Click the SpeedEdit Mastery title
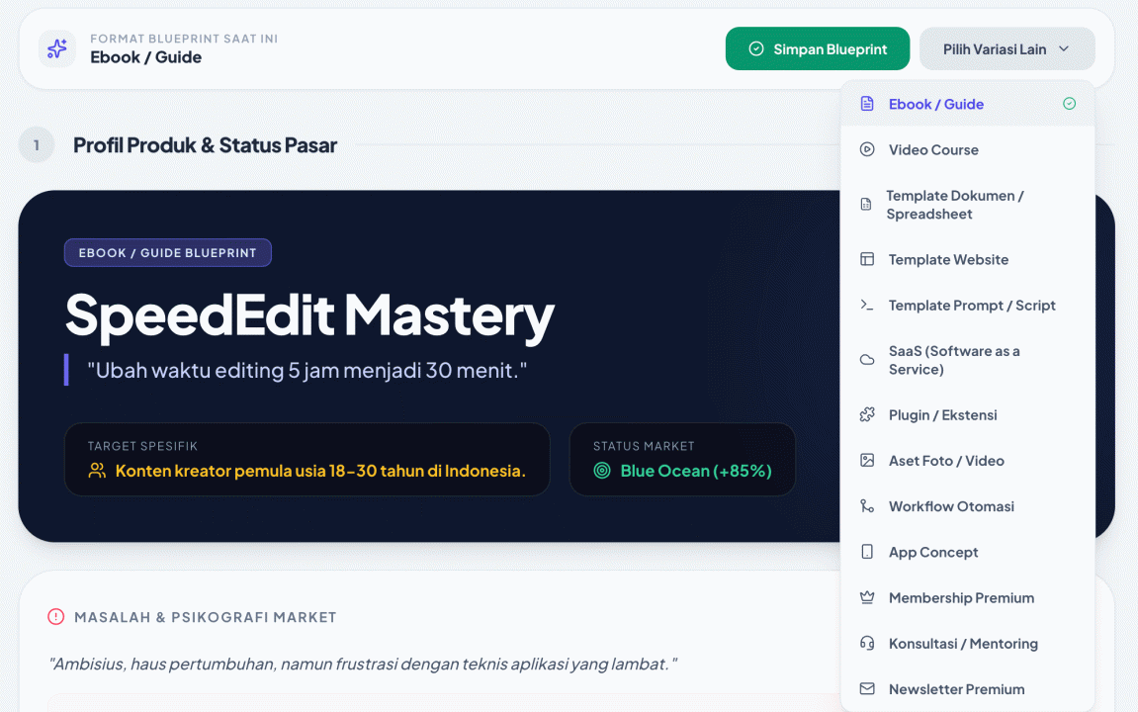This screenshot has width=1138, height=712. click(309, 315)
